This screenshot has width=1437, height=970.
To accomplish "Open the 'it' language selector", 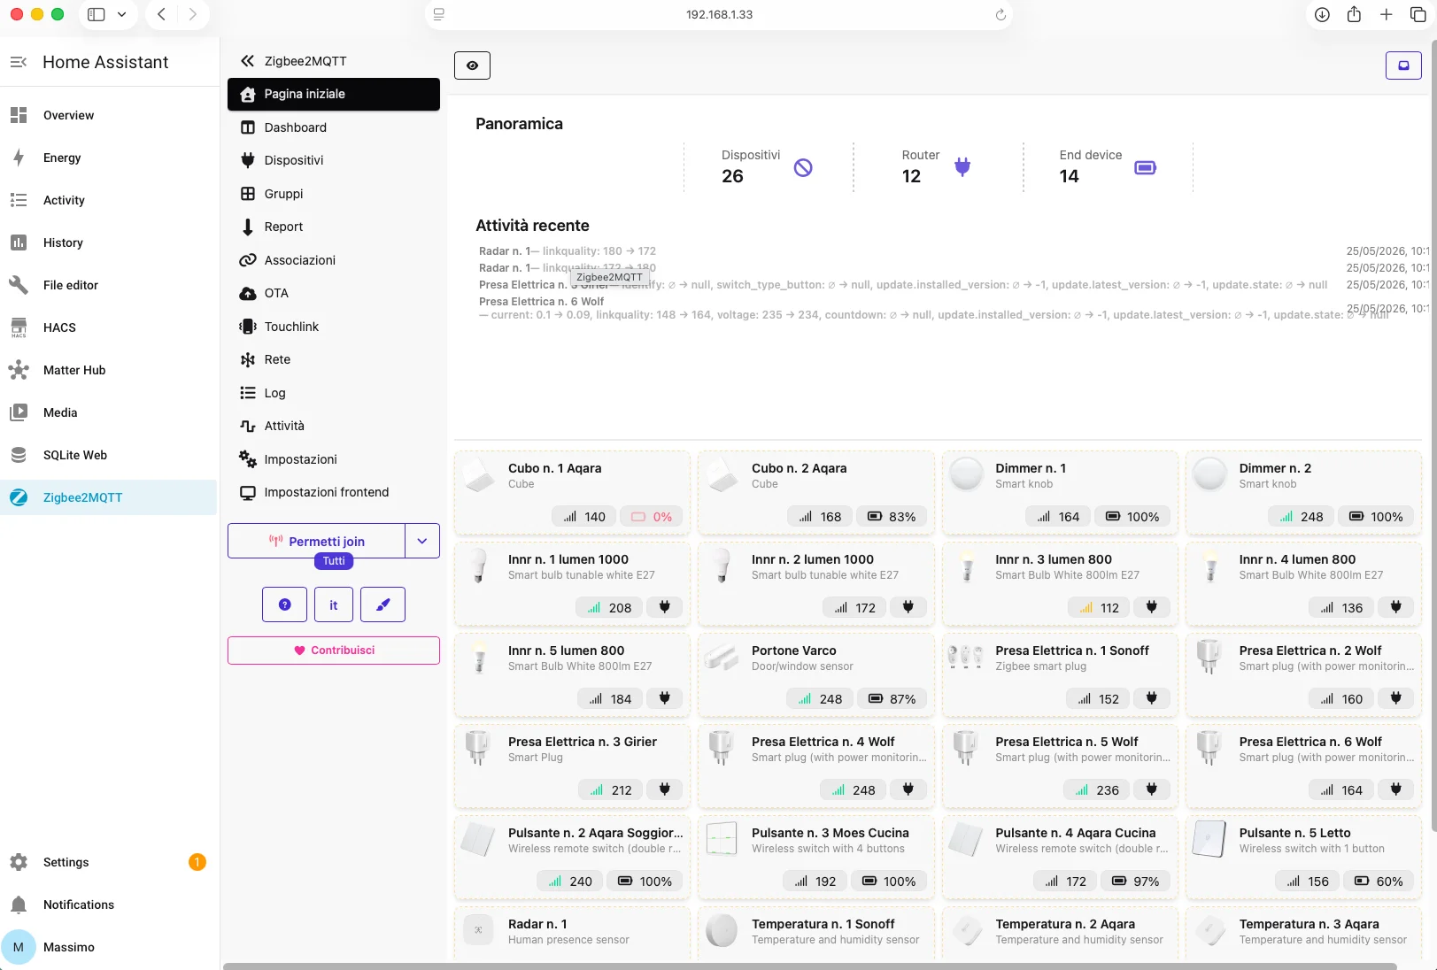I will pyautogui.click(x=334, y=604).
